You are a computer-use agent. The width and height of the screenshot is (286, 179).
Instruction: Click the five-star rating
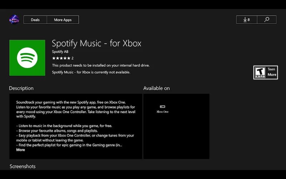(61, 58)
